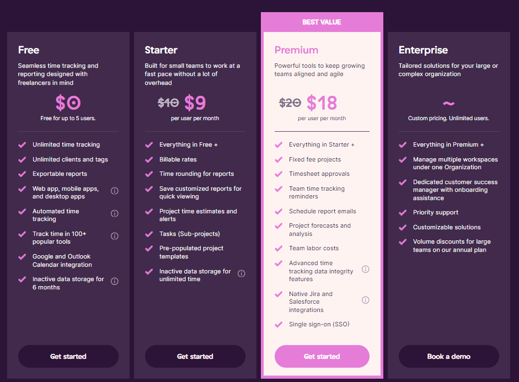
Task: Click checkmark beside Single sign-on (SSO)
Action: (x=279, y=324)
